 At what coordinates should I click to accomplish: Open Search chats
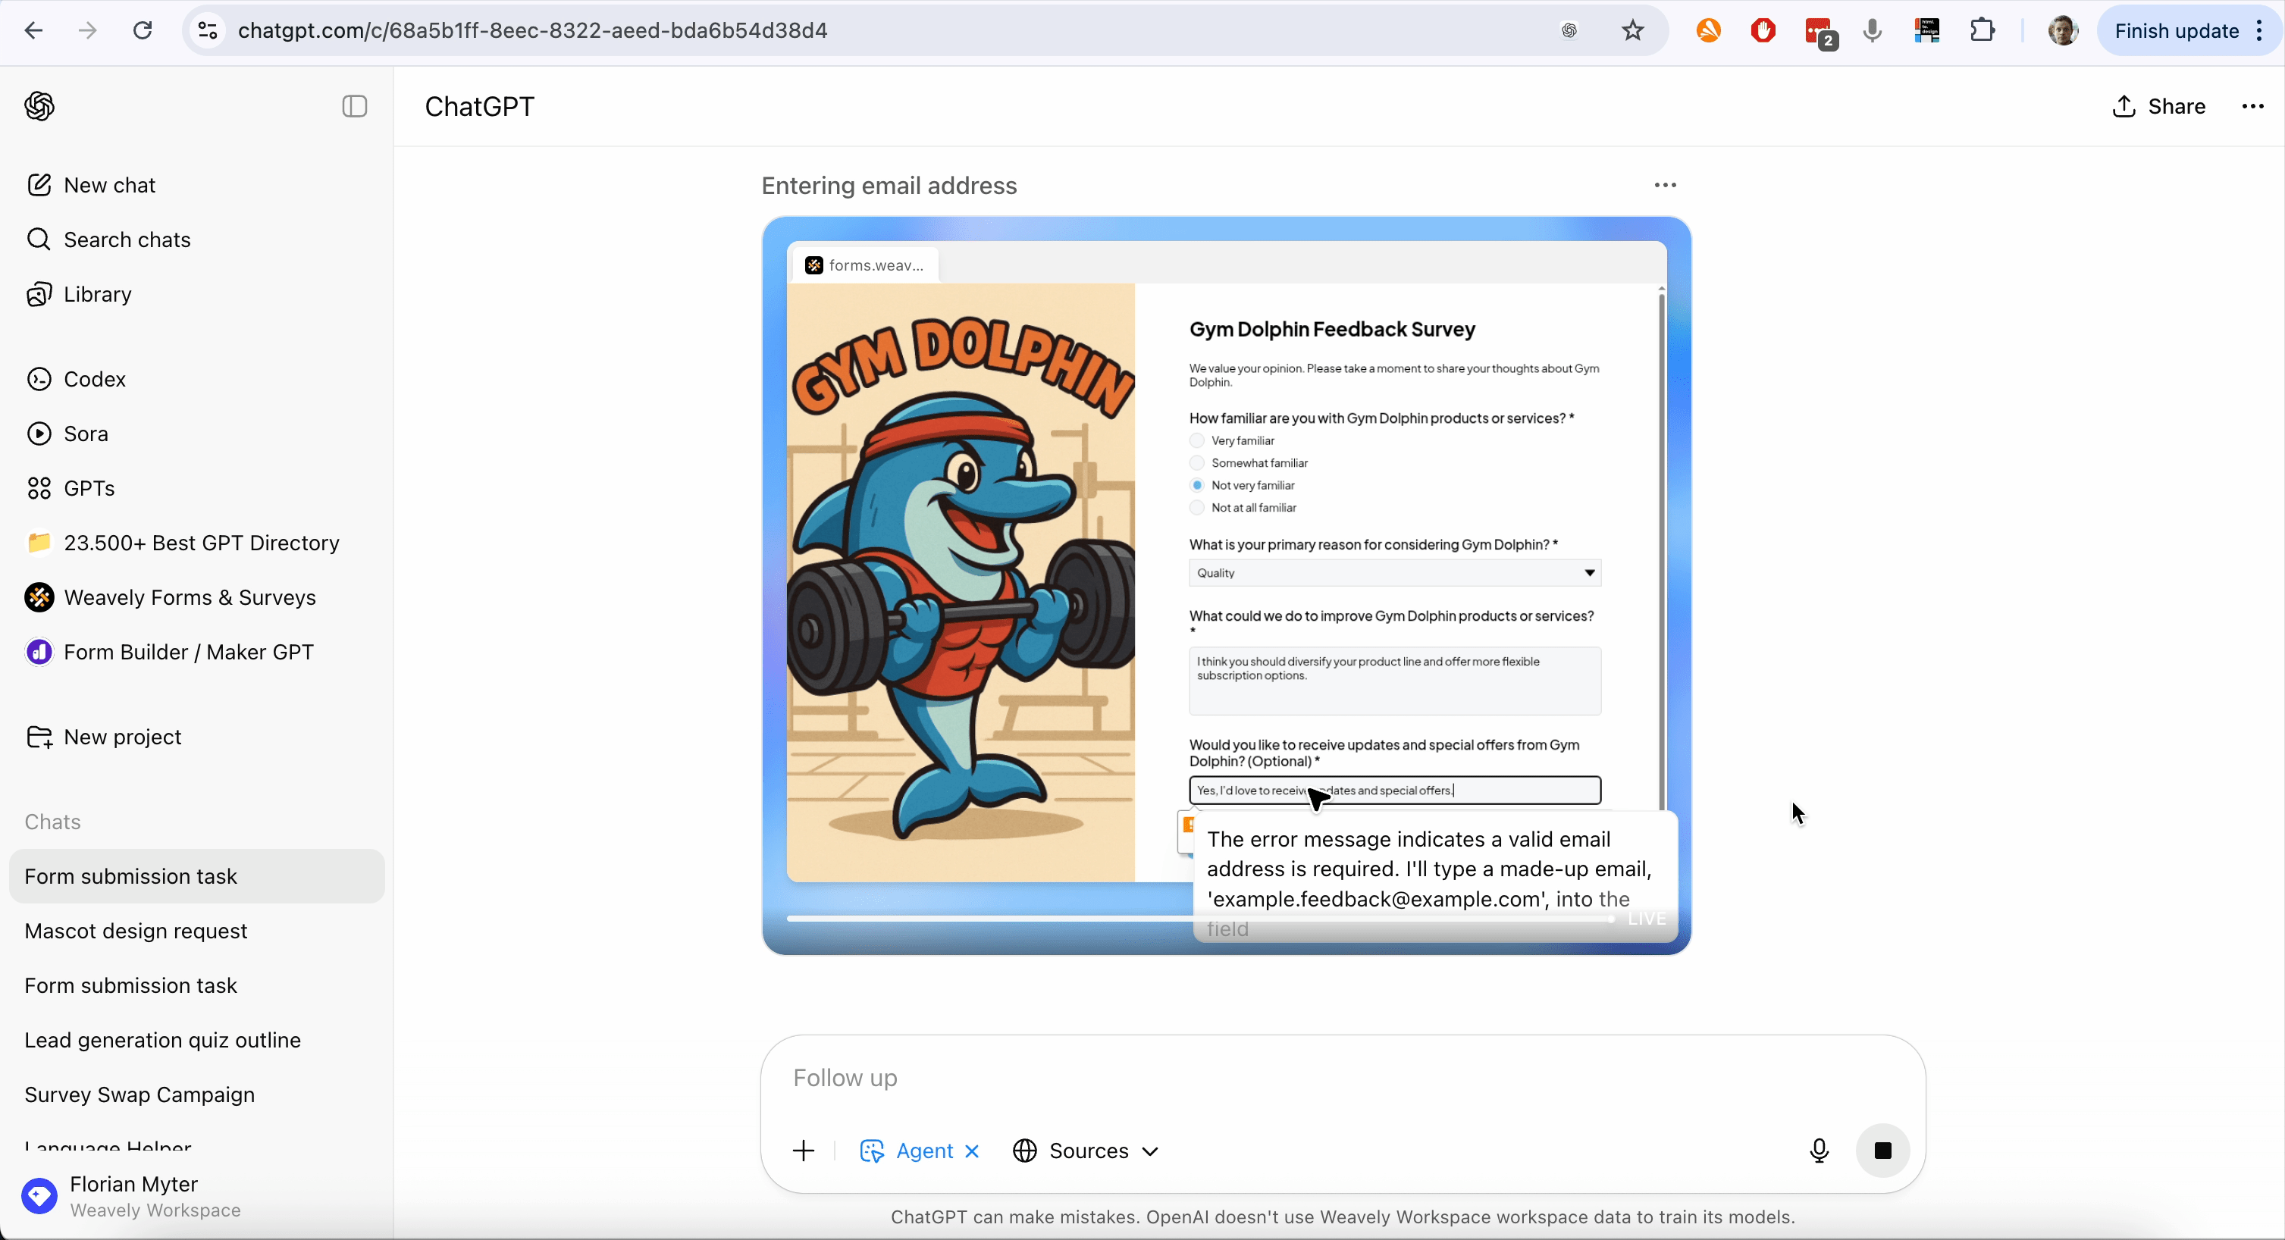(x=197, y=240)
